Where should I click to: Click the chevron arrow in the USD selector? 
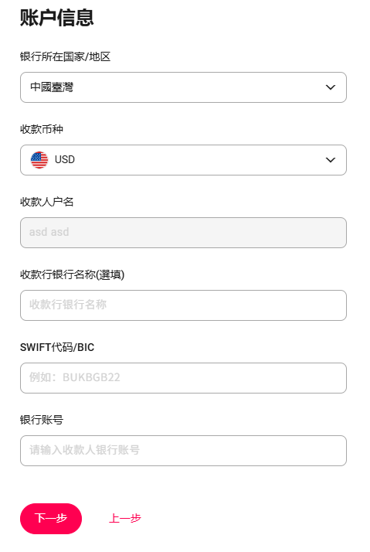coord(331,160)
